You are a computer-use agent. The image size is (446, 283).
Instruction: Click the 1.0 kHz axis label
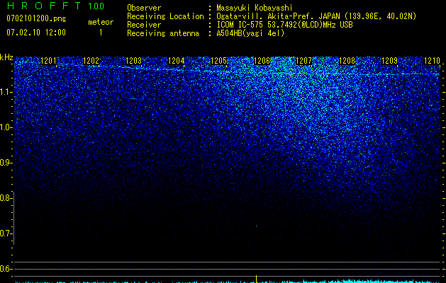tap(6, 127)
